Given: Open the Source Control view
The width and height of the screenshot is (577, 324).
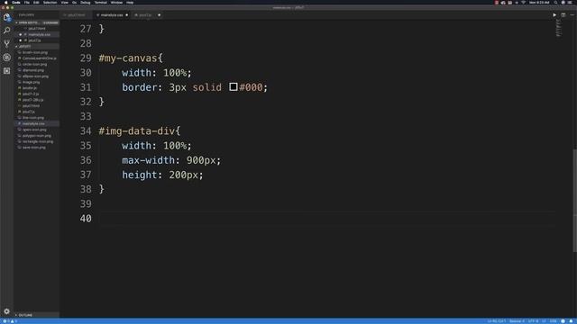Looking at the screenshot, I should [x=6, y=44].
